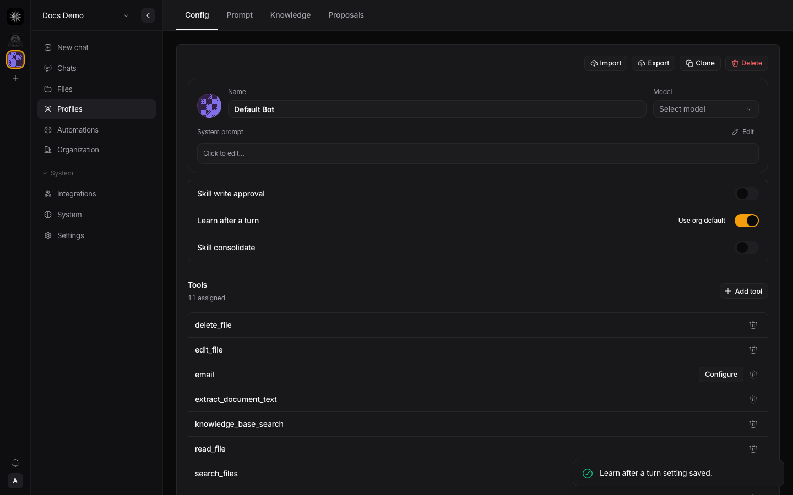
Task: Open the notifications bell
Action: tap(15, 463)
